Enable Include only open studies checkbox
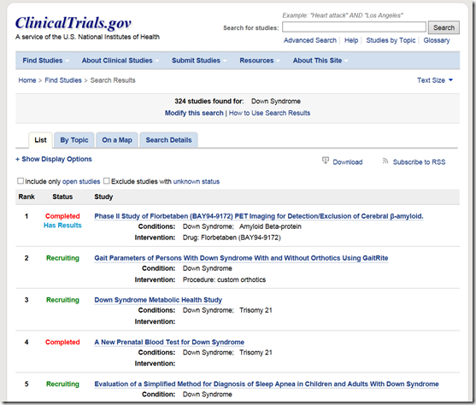Viewport: 476px width, 405px height. coord(21,181)
